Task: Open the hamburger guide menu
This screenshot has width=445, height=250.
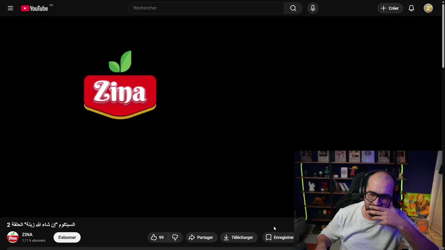Action: [10, 8]
